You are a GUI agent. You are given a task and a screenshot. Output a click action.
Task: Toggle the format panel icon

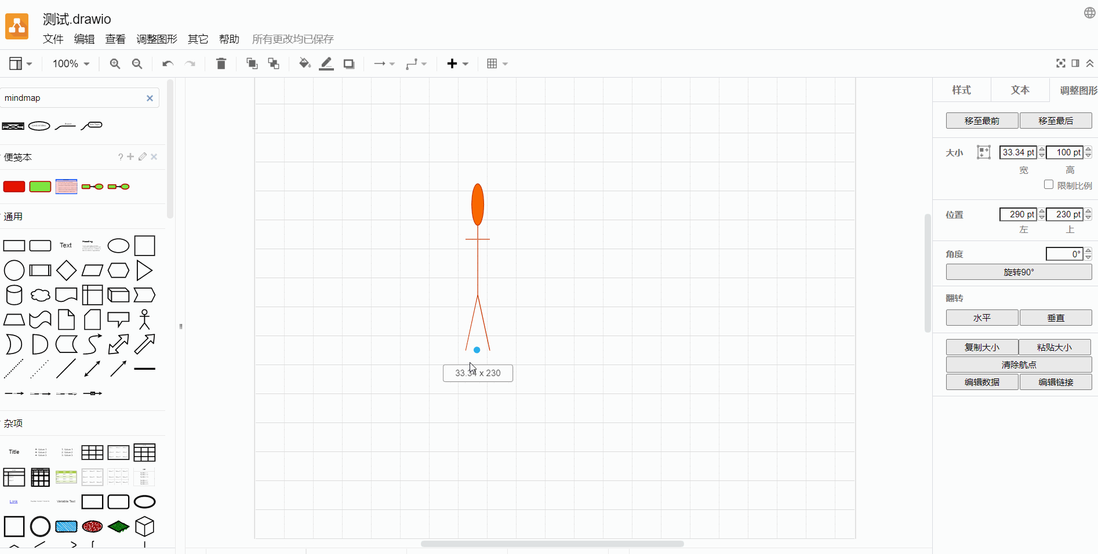coord(1075,63)
